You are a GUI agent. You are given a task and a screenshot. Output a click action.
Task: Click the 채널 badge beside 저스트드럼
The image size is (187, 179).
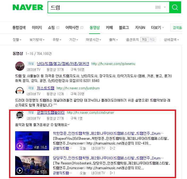[x=31, y=88]
